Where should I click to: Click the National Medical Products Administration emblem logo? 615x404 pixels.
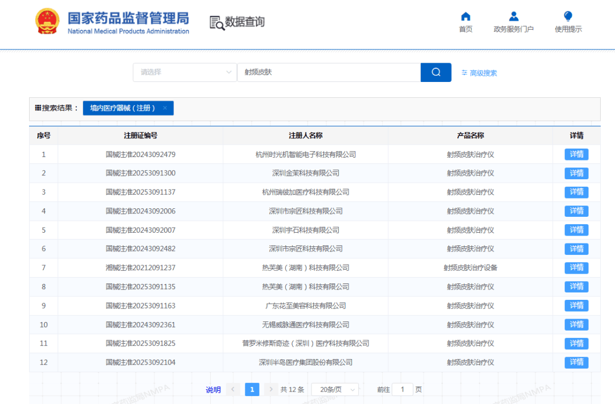coord(47,22)
